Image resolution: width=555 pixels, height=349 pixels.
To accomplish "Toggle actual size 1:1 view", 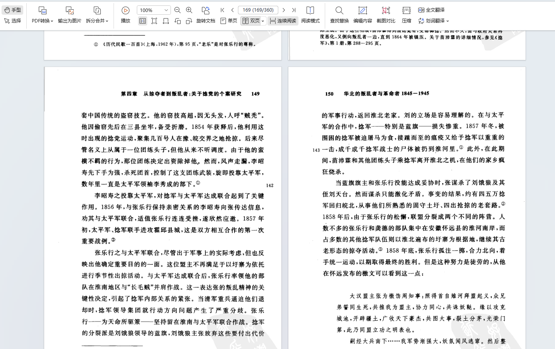I will click(x=143, y=21).
